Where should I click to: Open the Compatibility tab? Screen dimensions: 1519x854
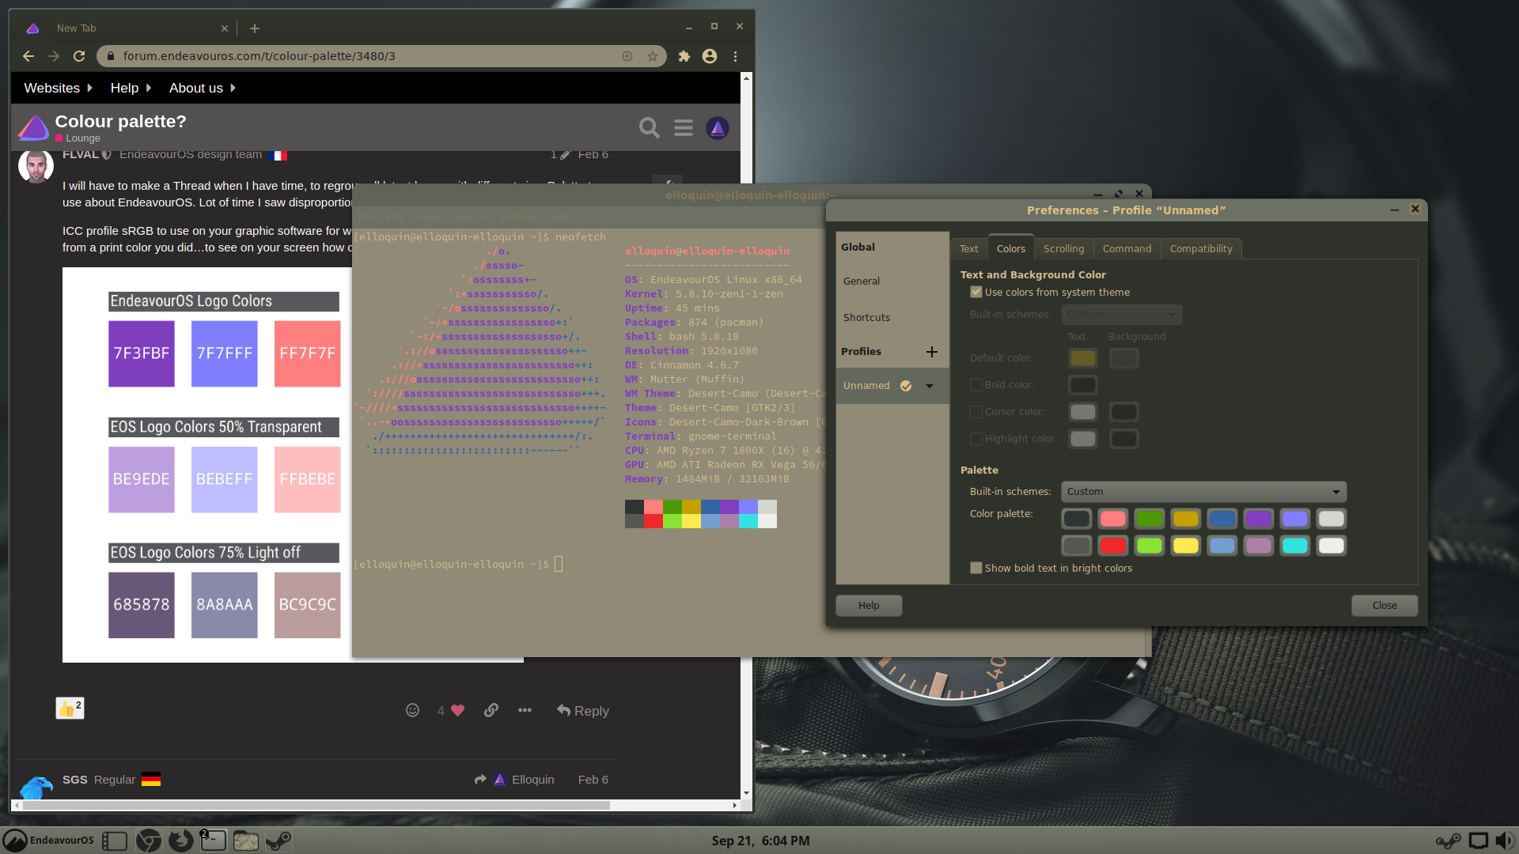click(1200, 248)
